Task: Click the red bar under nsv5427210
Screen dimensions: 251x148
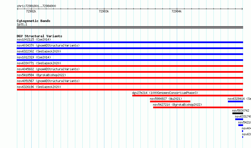Action: [198, 107]
